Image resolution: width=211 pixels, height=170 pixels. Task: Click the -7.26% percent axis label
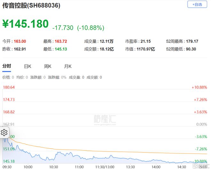(x=201, y=149)
